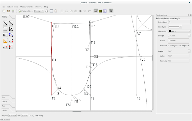
Task: Open the Line type dropdown
Action: (x=175, y=27)
